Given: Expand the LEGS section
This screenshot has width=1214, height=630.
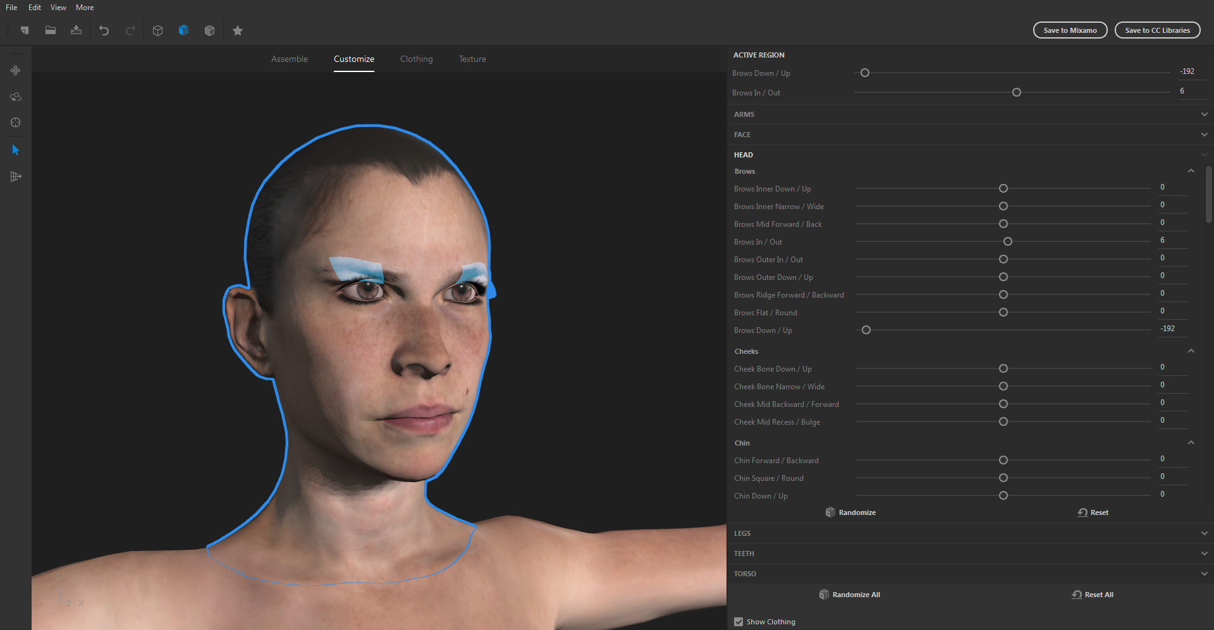Looking at the screenshot, I should [1204, 533].
